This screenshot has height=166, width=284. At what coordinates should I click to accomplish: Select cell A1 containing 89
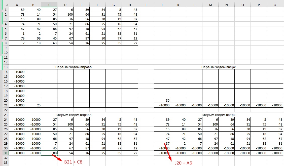[x=17, y=10]
